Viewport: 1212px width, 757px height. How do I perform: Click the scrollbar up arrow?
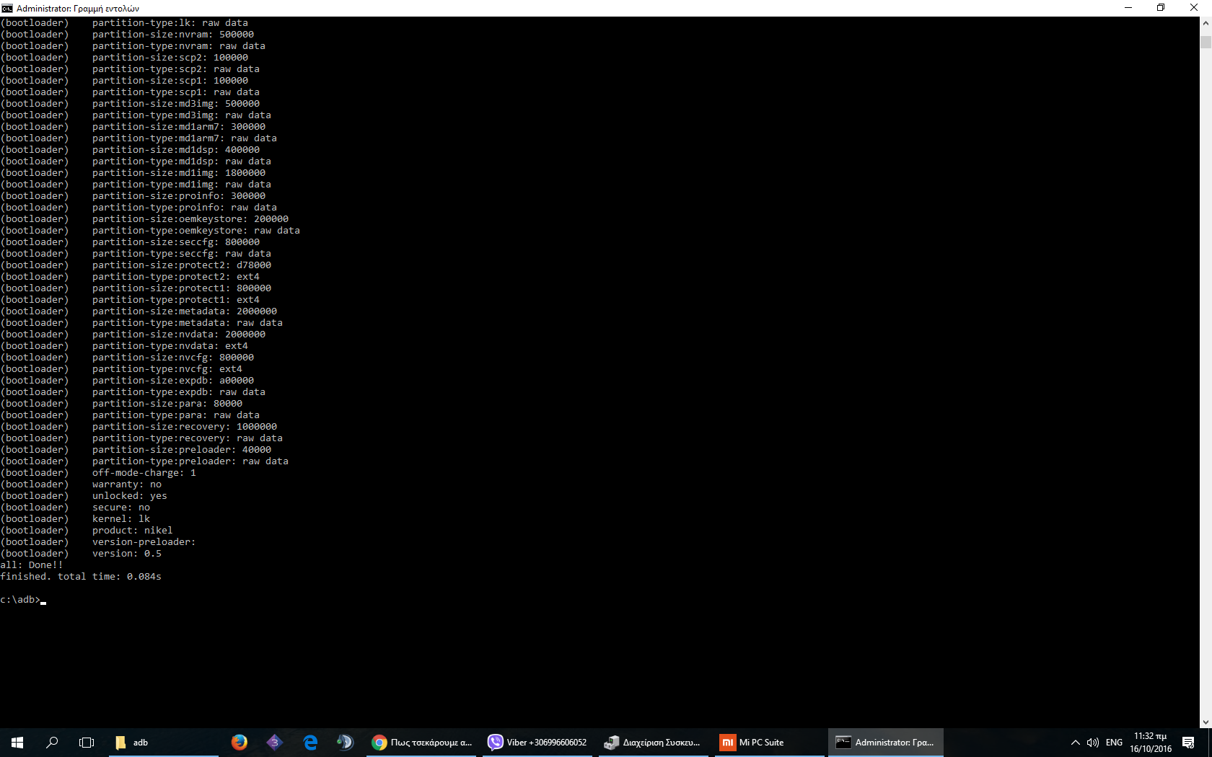(1206, 23)
